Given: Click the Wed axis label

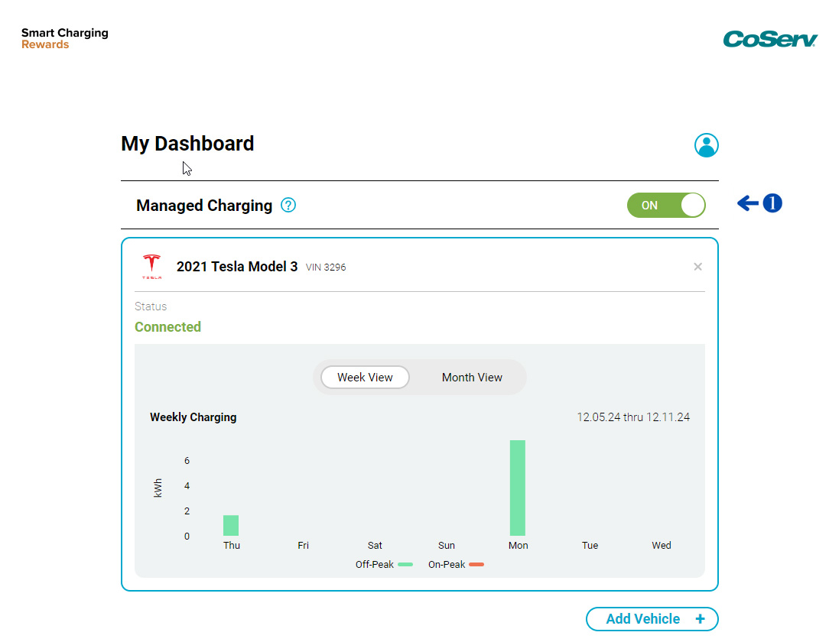Looking at the screenshot, I should tap(662, 545).
